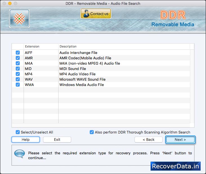206x174 pixels.
Task: Select the AIFF extension text
Action: 28,53
